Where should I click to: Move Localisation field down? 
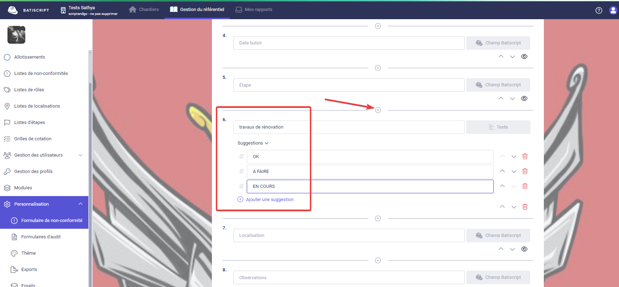pyautogui.click(x=513, y=249)
